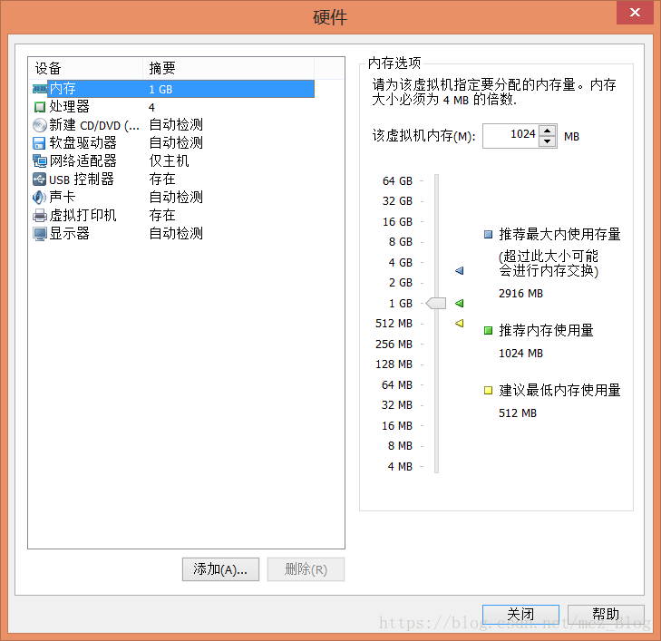Image resolution: width=661 pixels, height=641 pixels.
Task: Select the 显示器 device row
Action: 173,234
